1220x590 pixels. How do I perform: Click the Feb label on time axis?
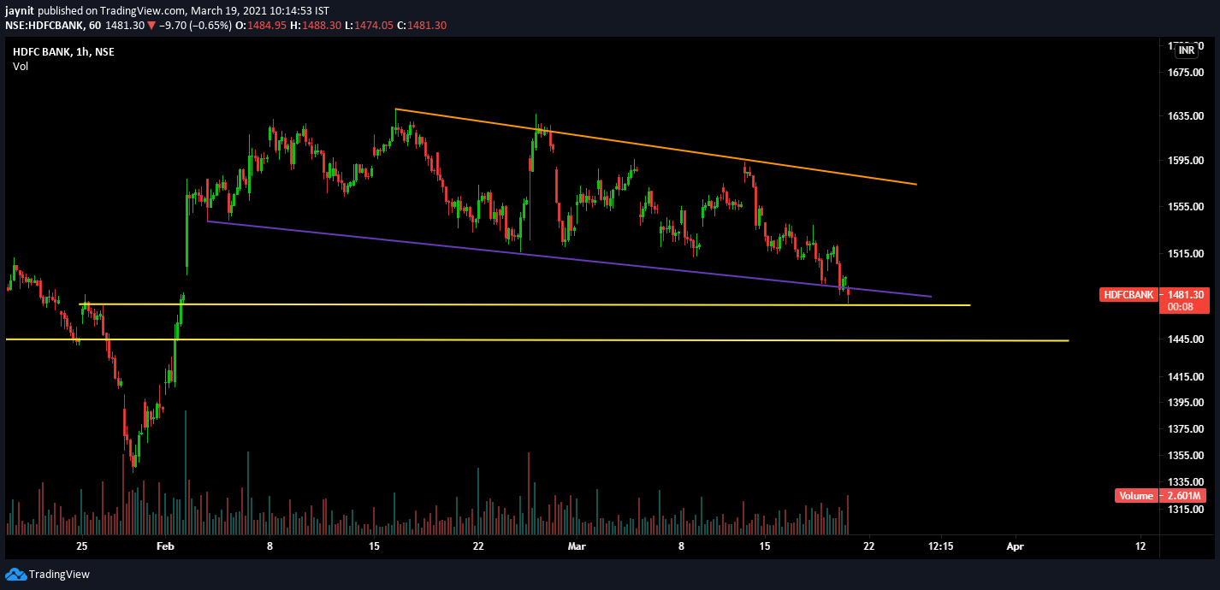165,546
